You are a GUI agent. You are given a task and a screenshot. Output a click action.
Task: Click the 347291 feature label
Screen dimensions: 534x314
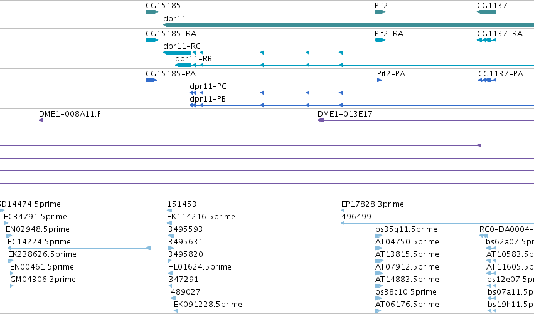click(x=184, y=280)
